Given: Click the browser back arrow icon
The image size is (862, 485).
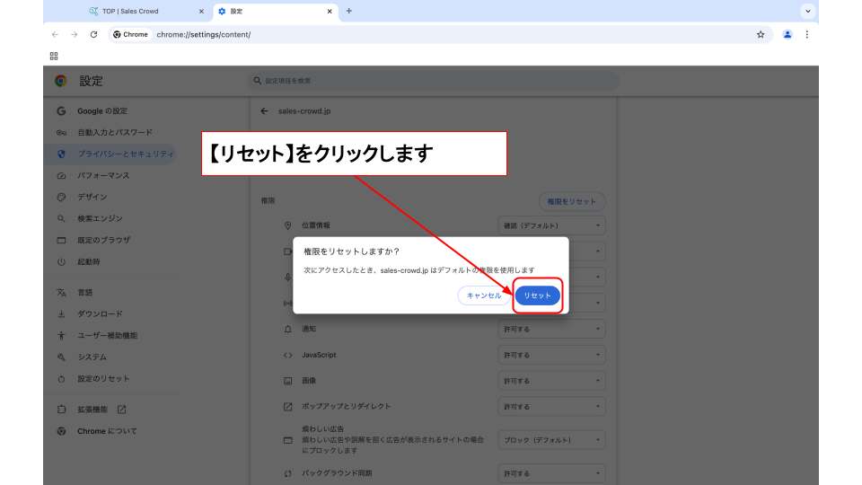Looking at the screenshot, I should point(55,34).
